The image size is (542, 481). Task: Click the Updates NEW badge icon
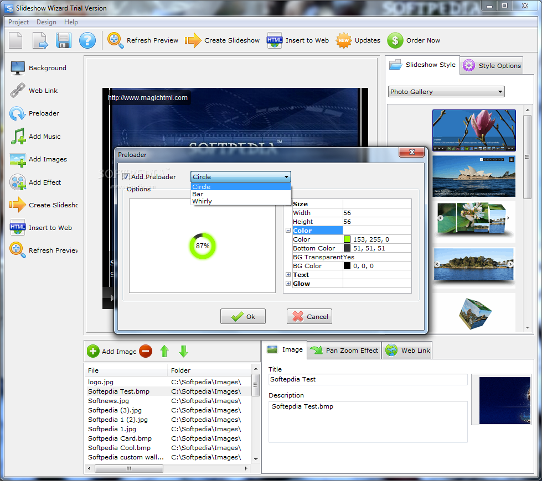pyautogui.click(x=344, y=40)
